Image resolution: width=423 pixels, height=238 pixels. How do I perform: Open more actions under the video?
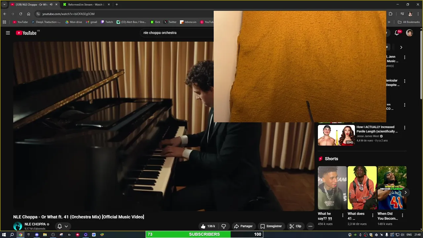pyautogui.click(x=310, y=226)
